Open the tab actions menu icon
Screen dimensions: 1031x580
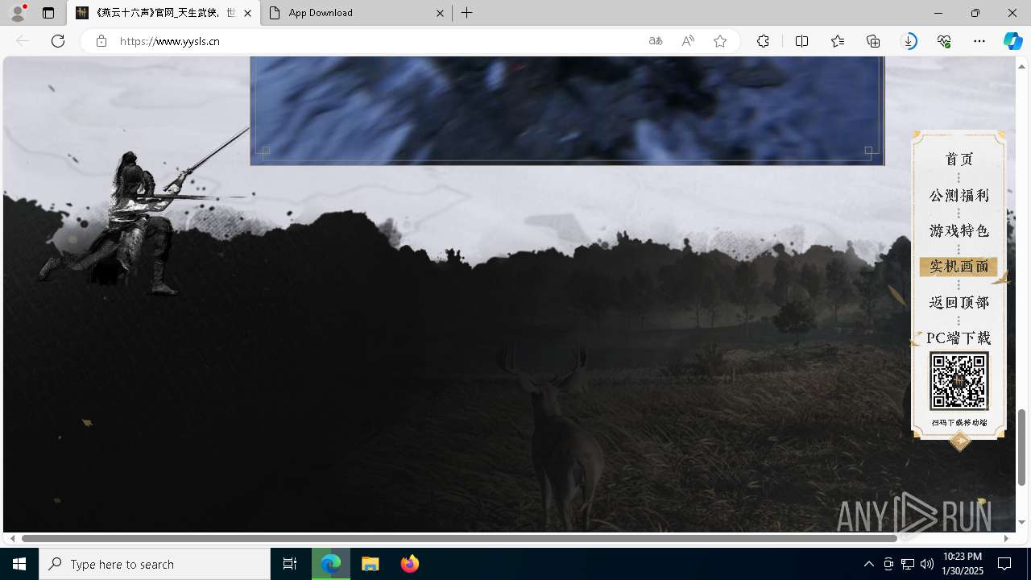click(x=48, y=13)
